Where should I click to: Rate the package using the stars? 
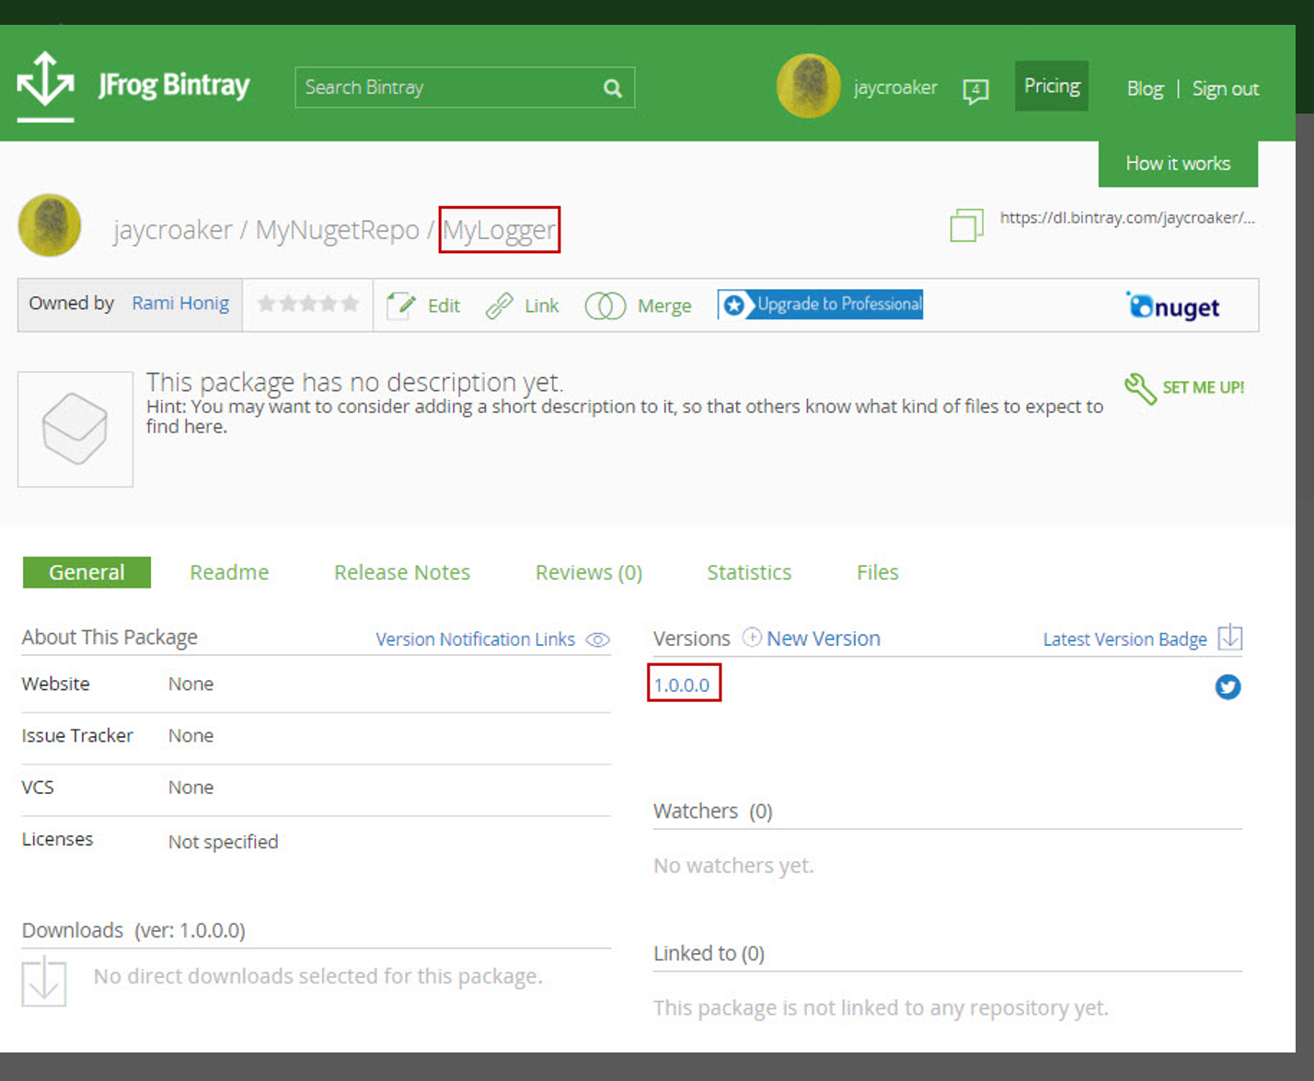pos(308,304)
